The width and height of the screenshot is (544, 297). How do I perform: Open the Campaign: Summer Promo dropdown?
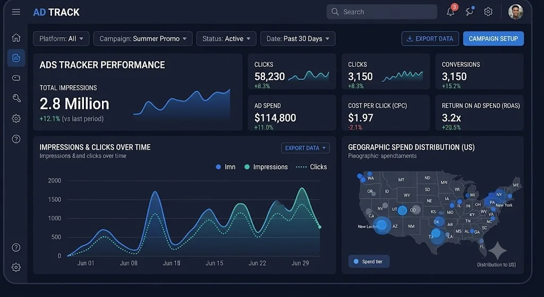[142, 38]
